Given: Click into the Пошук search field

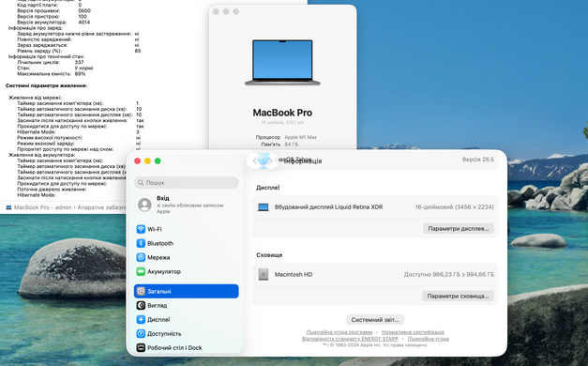Looking at the screenshot, I should pos(186,182).
